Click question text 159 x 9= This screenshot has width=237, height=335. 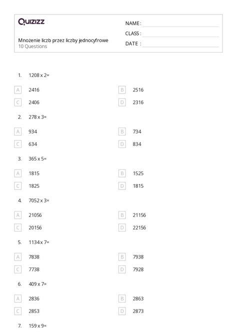tap(37, 326)
